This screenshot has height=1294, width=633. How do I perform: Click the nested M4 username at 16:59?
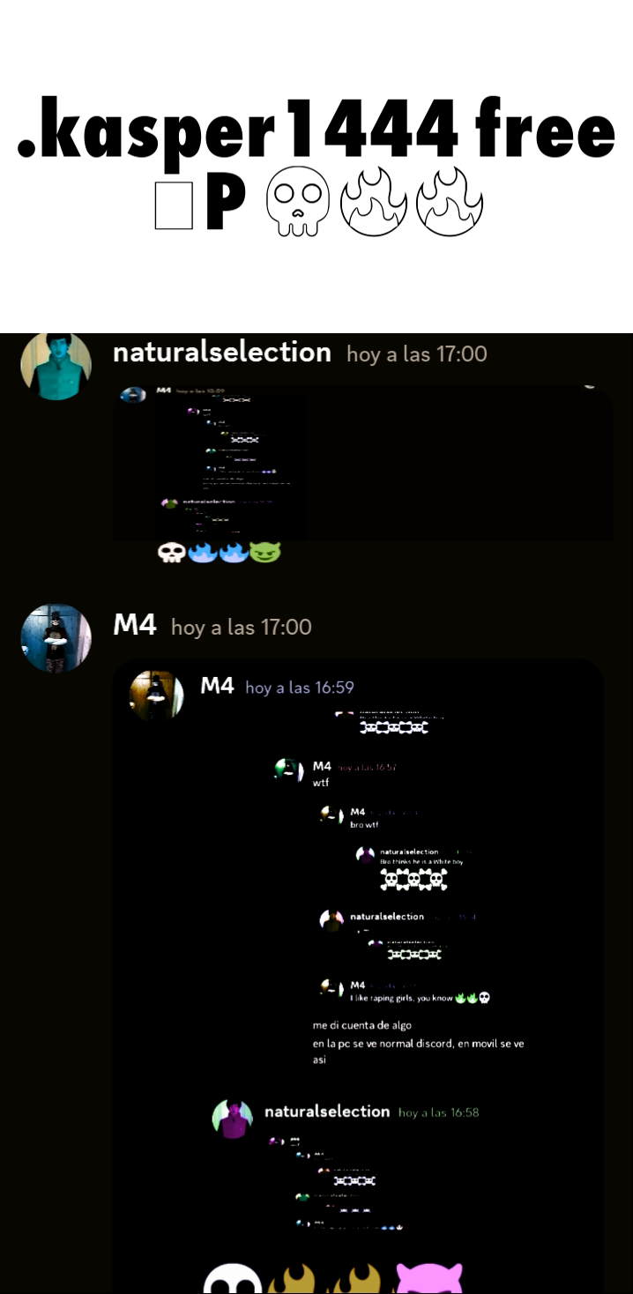(x=217, y=686)
